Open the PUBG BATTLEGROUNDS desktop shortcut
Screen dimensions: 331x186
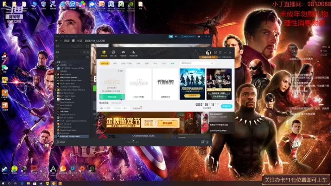click(x=24, y=170)
